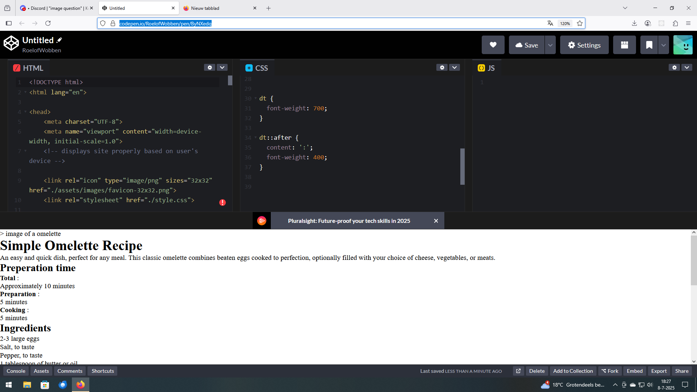Open Firefox downloads panel

[x=635, y=23]
